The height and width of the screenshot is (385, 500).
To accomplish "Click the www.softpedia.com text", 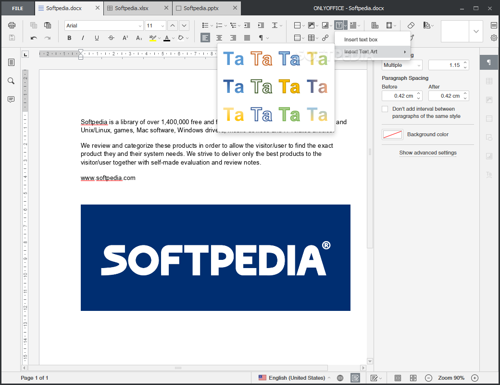I will (x=108, y=178).
